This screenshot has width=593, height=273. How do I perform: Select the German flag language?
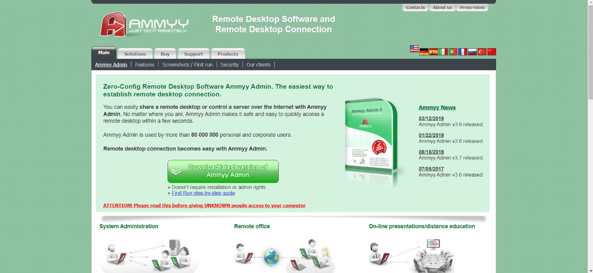pyautogui.click(x=424, y=52)
